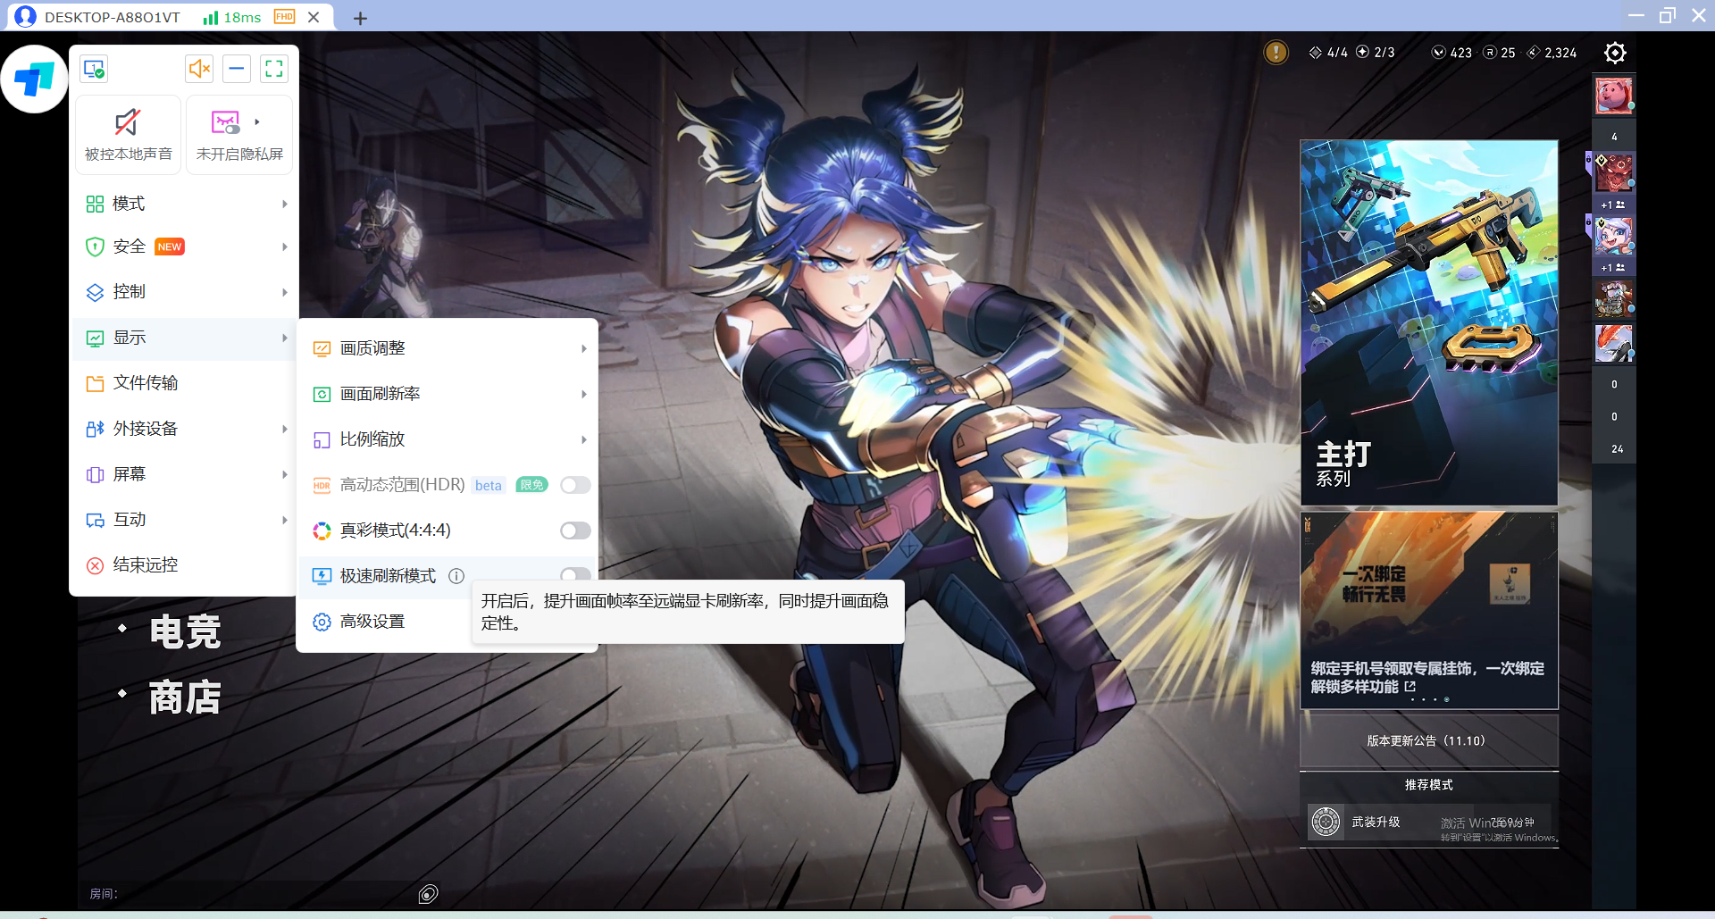The width and height of the screenshot is (1715, 919).
Task: Collapse the ToDesk panel with the minus icon
Action: point(237,69)
